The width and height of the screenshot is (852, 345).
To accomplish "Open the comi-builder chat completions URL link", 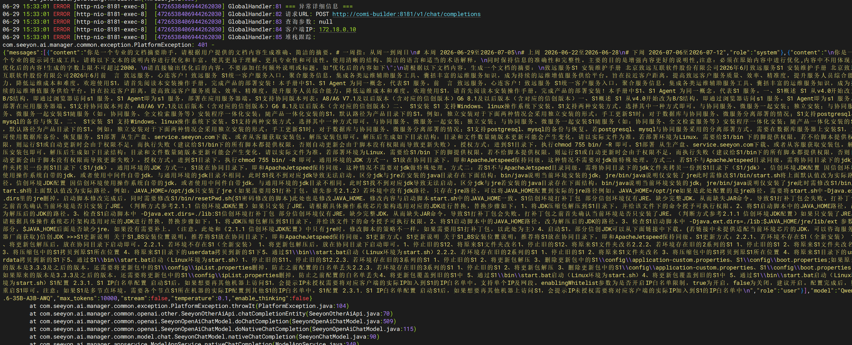I will [x=406, y=14].
